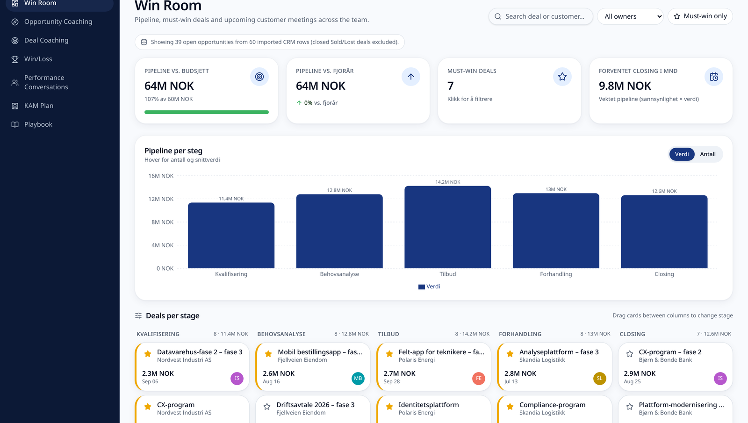Image resolution: width=748 pixels, height=423 pixels.
Task: Click the Forhandling bar in the chart
Action: 556,231
